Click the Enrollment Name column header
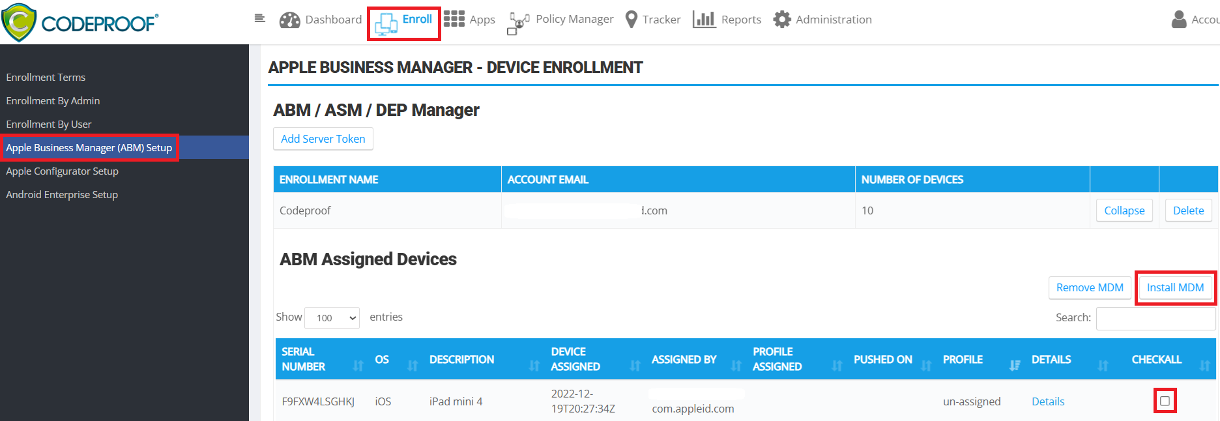Viewport: 1220px width, 421px height. tap(328, 179)
